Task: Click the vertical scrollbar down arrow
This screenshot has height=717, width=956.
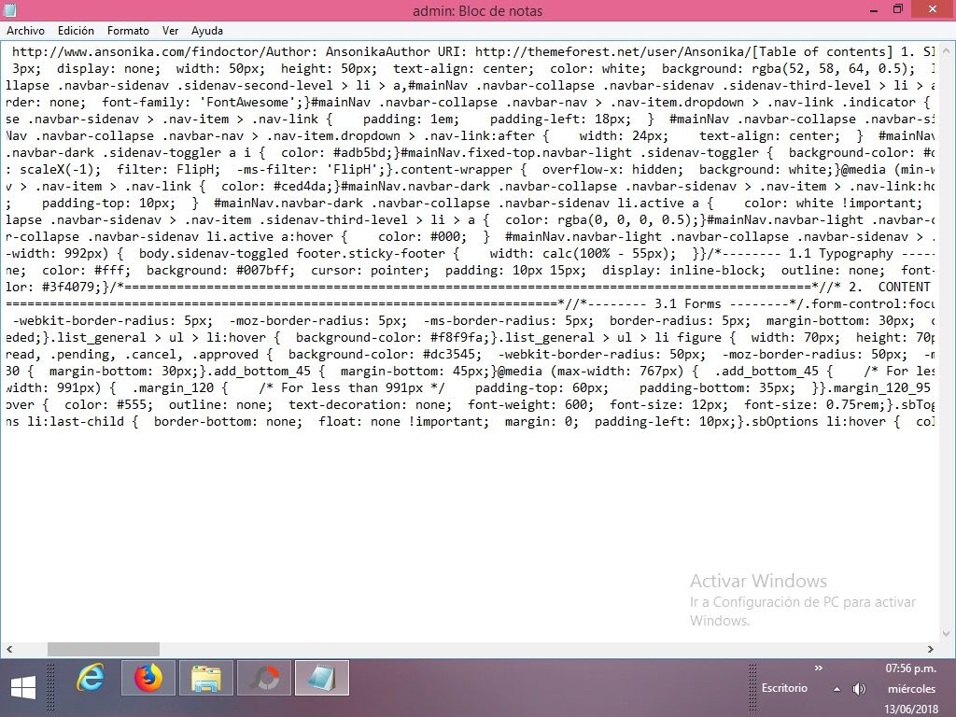Action: point(947,634)
